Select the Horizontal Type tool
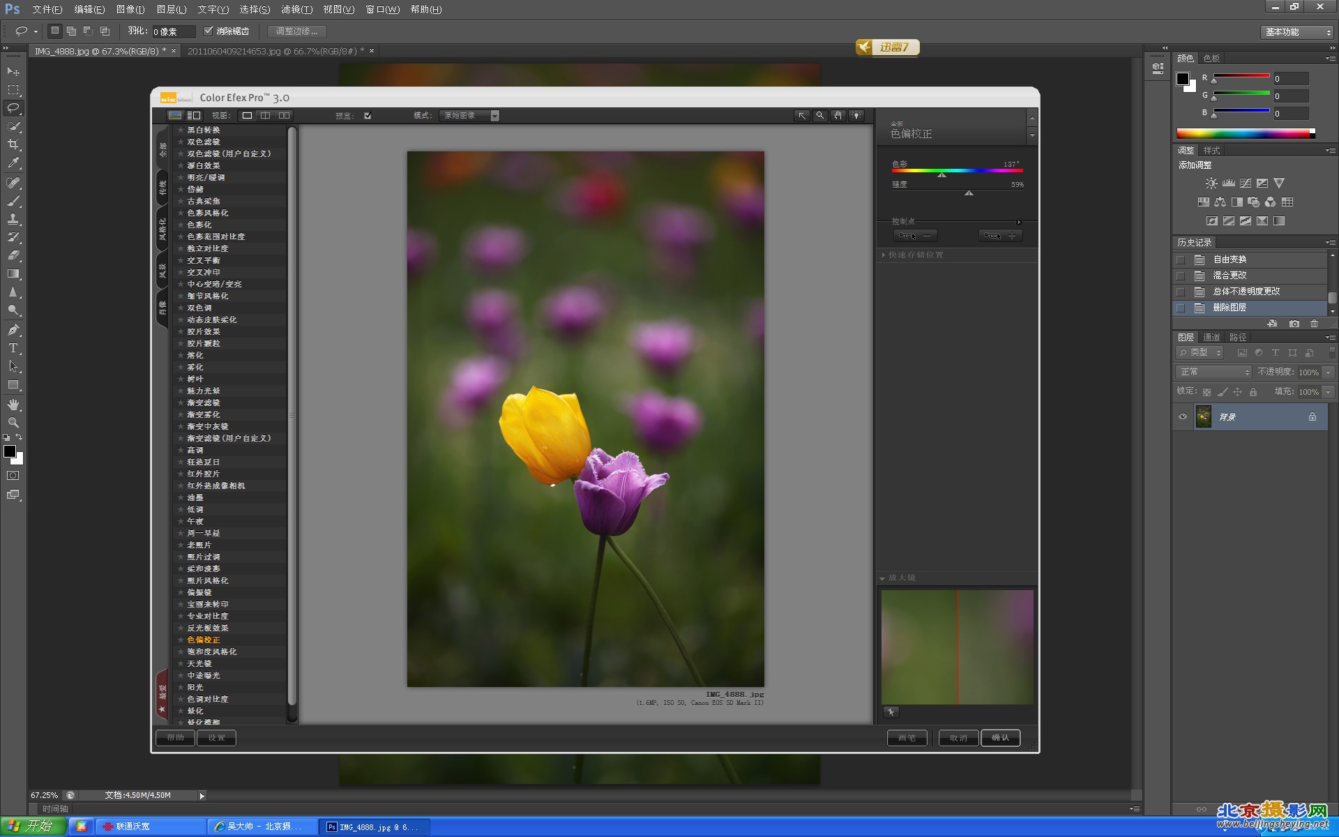The height and width of the screenshot is (837, 1339). (x=13, y=348)
